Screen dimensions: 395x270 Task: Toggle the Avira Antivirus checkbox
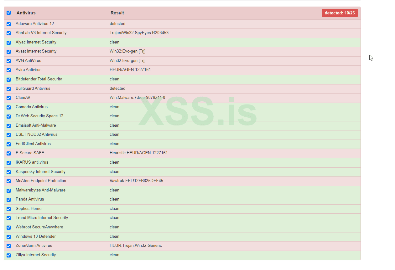point(9,70)
